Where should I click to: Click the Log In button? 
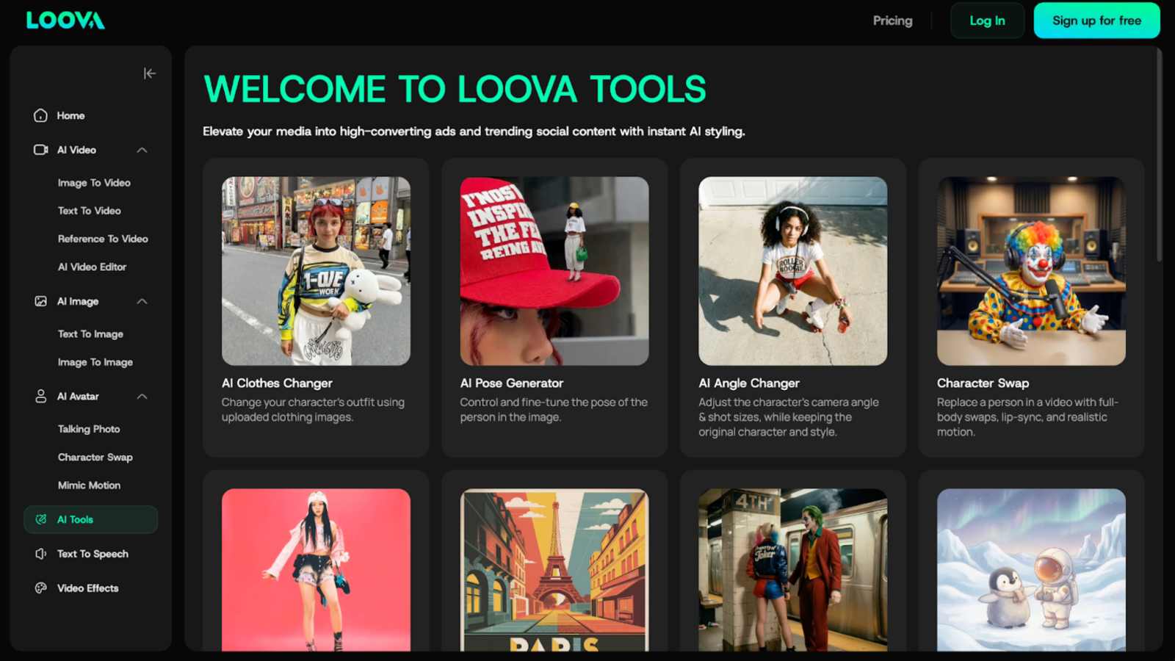tap(987, 21)
